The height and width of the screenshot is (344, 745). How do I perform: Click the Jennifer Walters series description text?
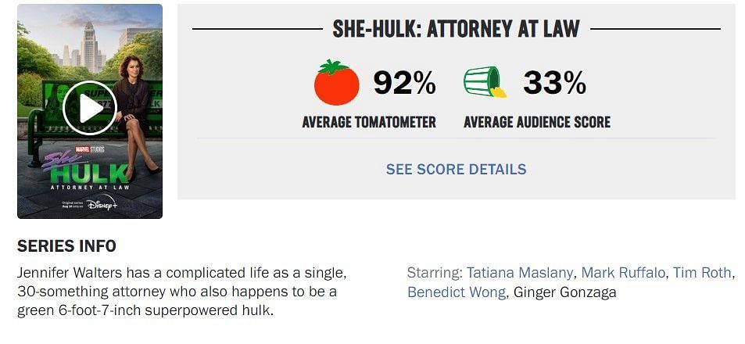[182, 292]
